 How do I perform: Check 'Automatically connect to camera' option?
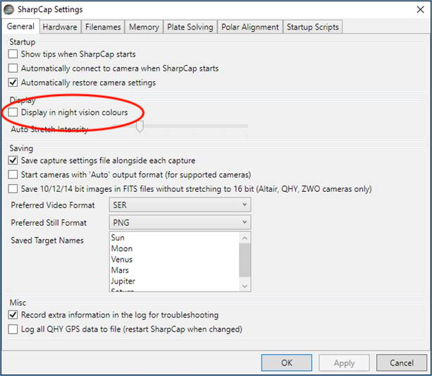tap(14, 68)
